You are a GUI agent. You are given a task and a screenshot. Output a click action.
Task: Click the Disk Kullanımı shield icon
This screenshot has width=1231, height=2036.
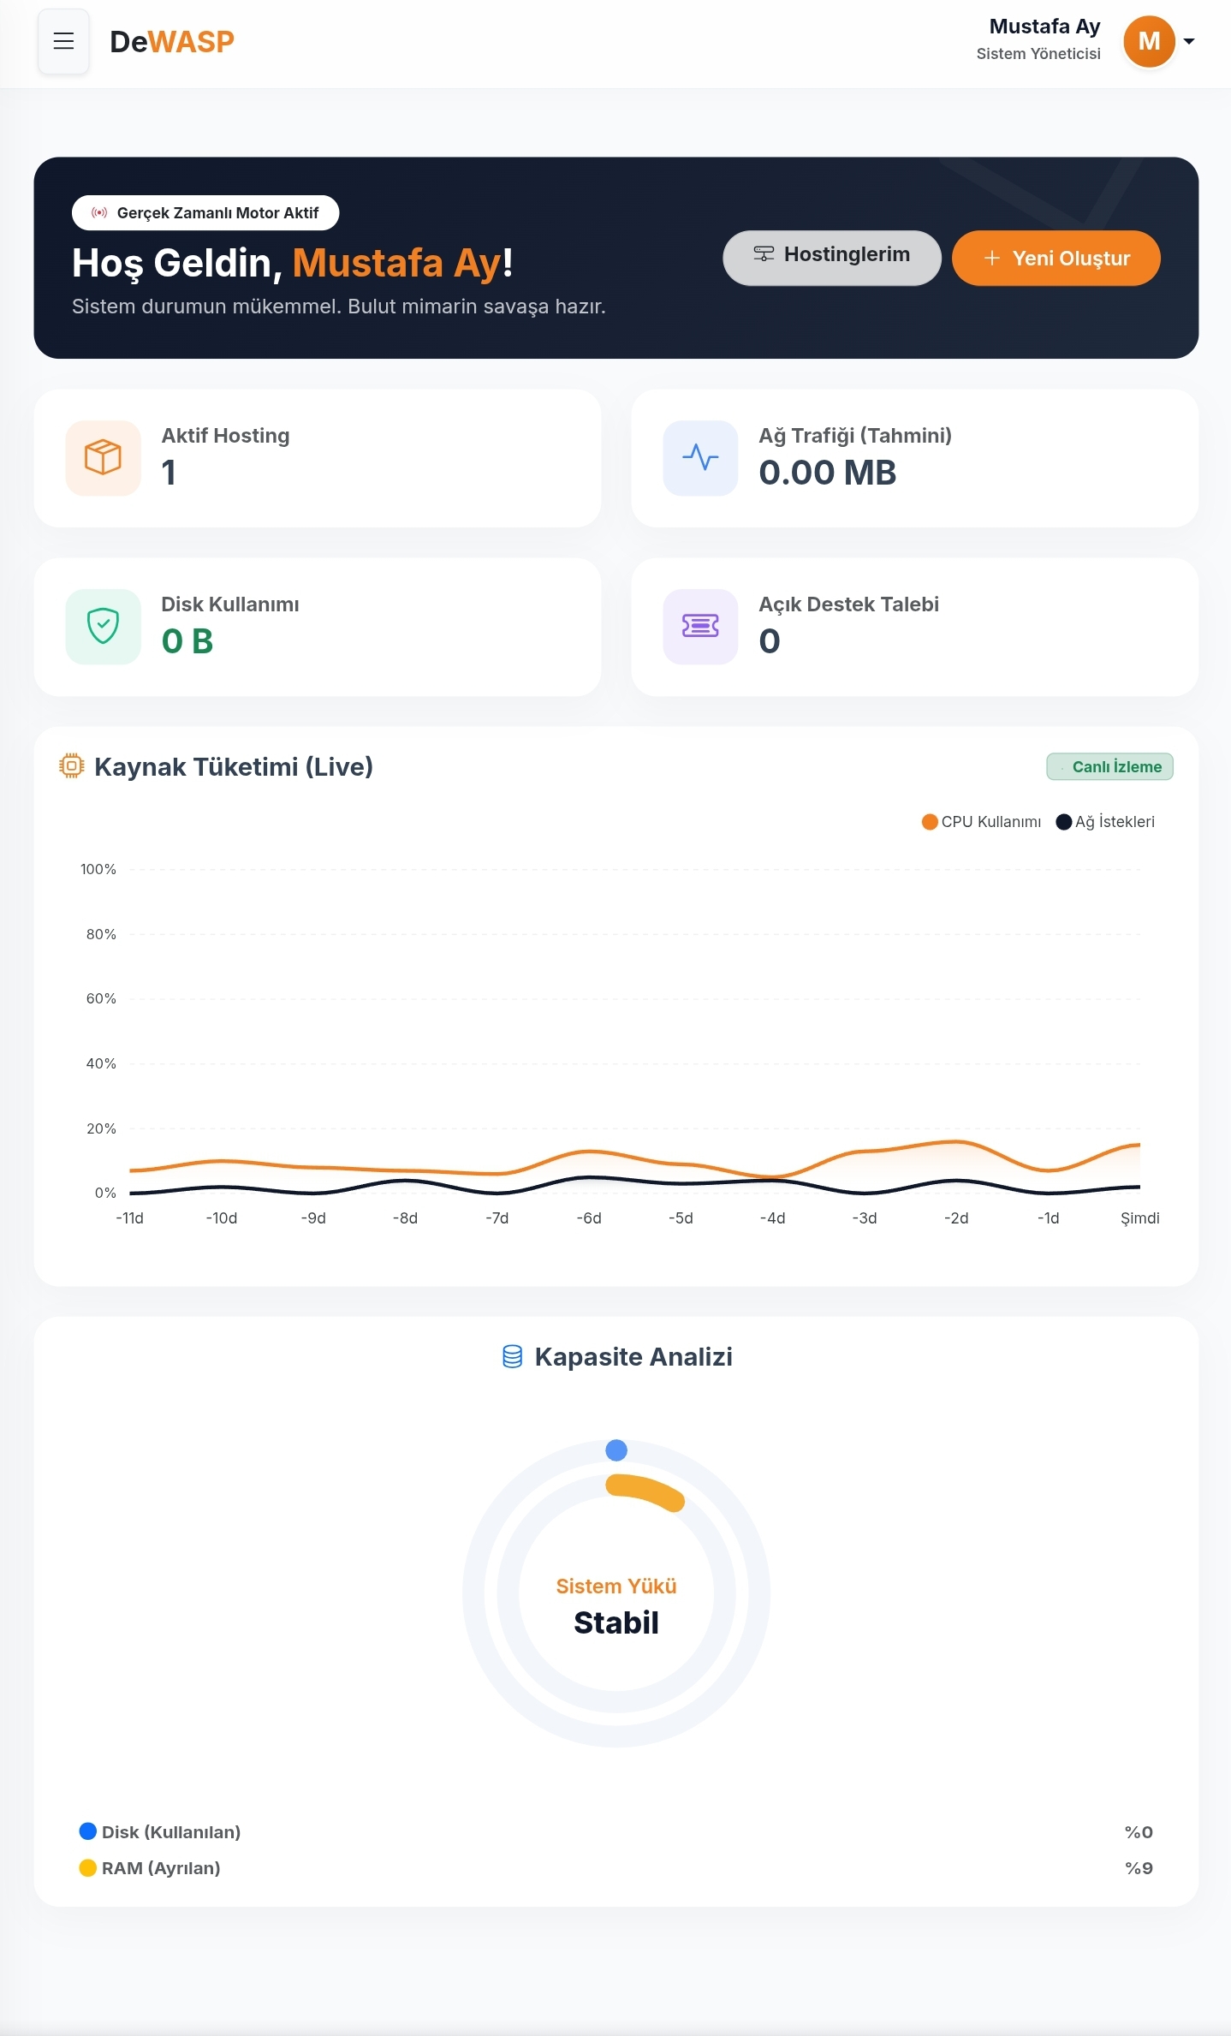click(x=103, y=627)
